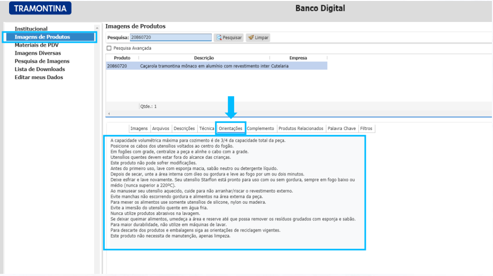This screenshot has width=493, height=276.
Task: Switch to the Imagens tab
Action: click(139, 128)
